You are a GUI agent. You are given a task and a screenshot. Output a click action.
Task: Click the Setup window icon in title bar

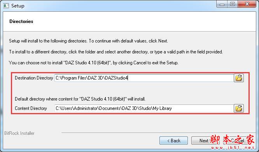click(6, 5)
